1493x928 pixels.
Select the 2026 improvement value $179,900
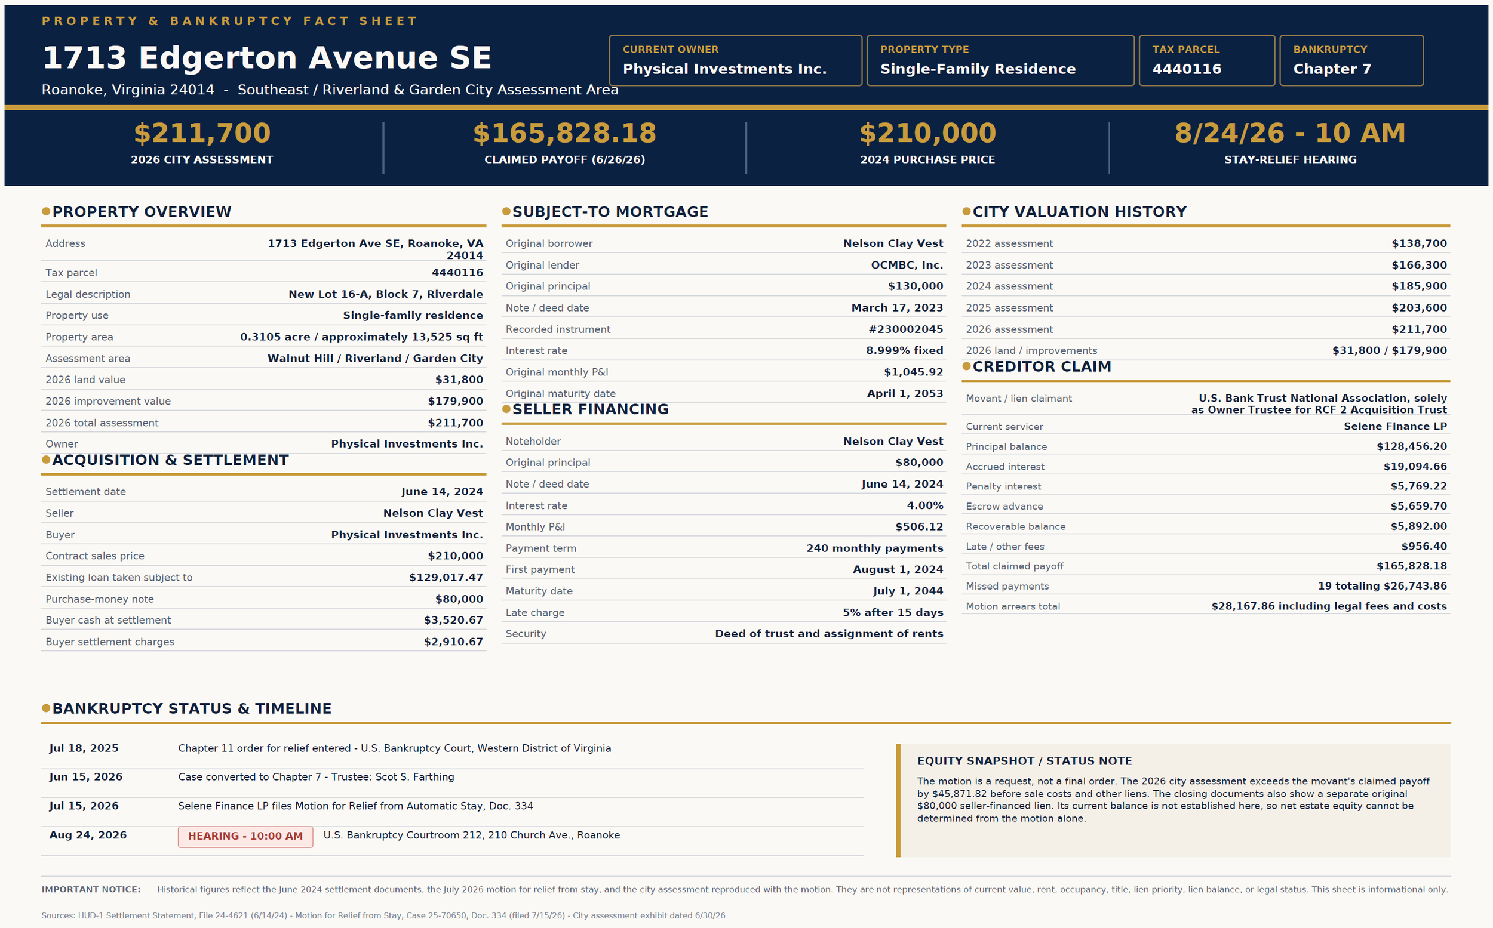[455, 402]
